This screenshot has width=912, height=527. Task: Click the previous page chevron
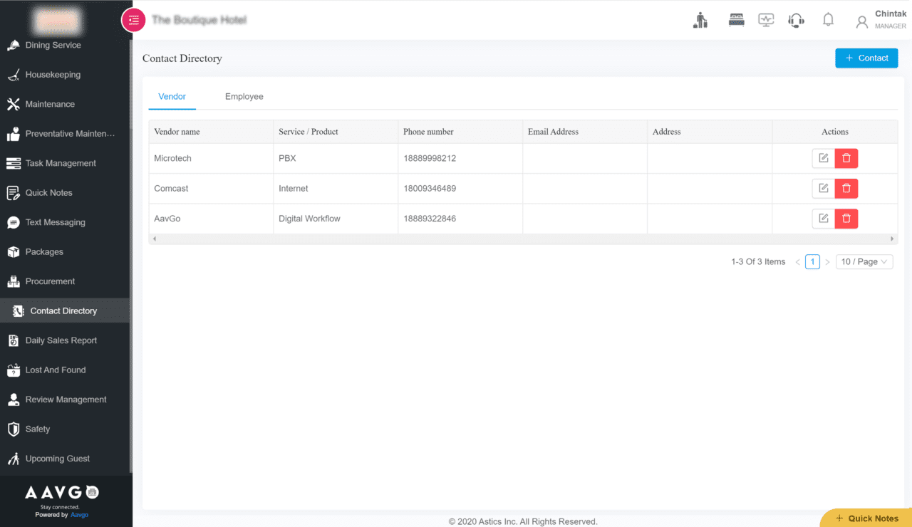pos(797,261)
